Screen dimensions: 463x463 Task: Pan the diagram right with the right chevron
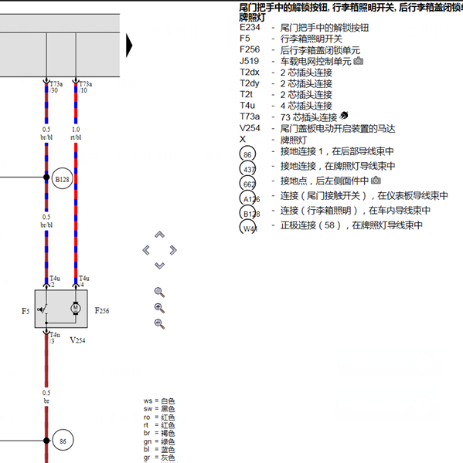173,250
